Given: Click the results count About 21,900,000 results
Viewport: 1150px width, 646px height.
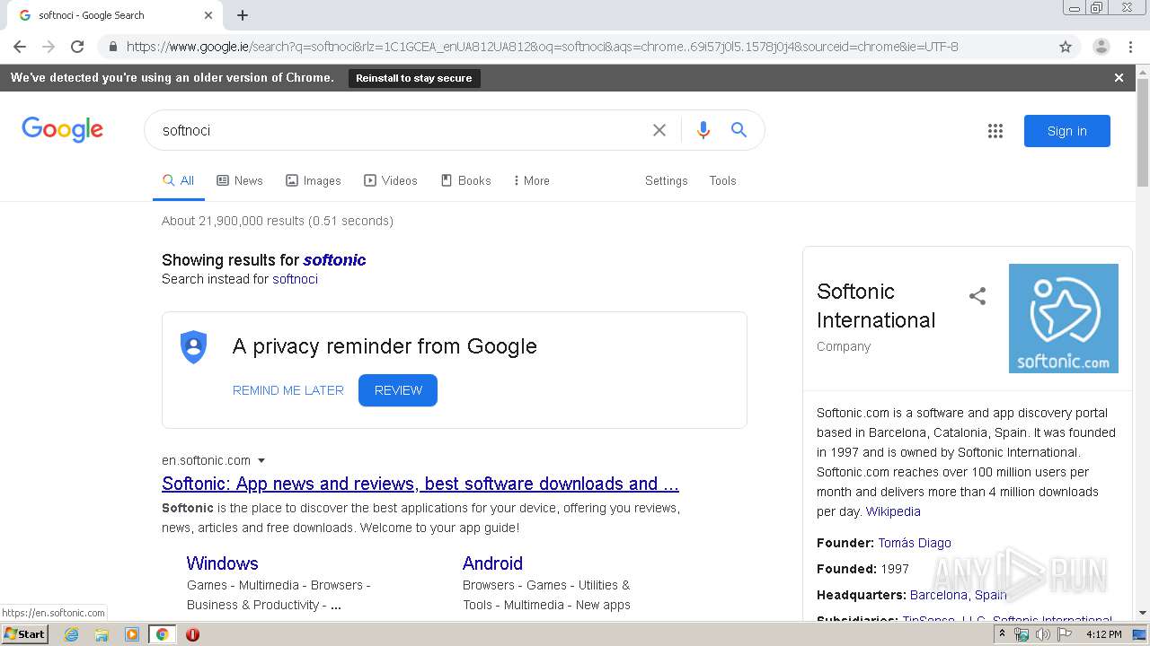Looking at the screenshot, I should pyautogui.click(x=278, y=221).
